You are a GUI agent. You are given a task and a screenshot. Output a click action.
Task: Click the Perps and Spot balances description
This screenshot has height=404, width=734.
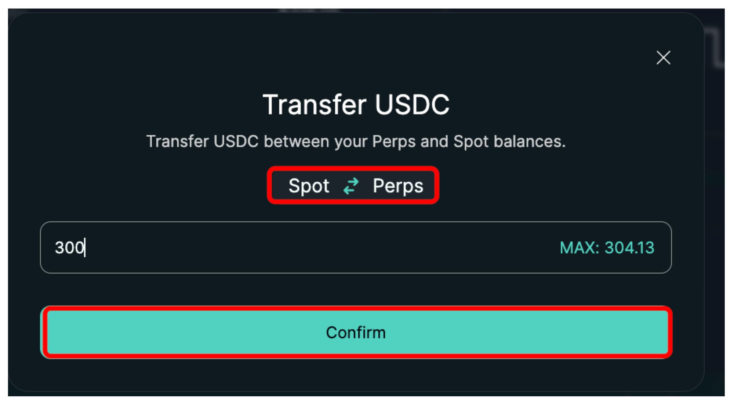pos(356,142)
